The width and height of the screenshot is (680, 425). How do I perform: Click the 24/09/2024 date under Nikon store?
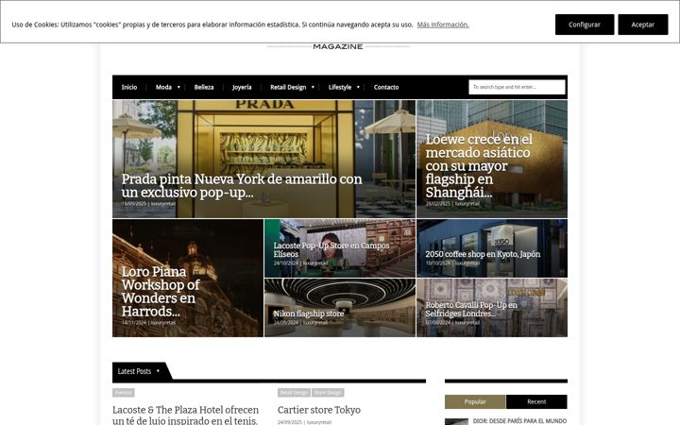tap(286, 323)
